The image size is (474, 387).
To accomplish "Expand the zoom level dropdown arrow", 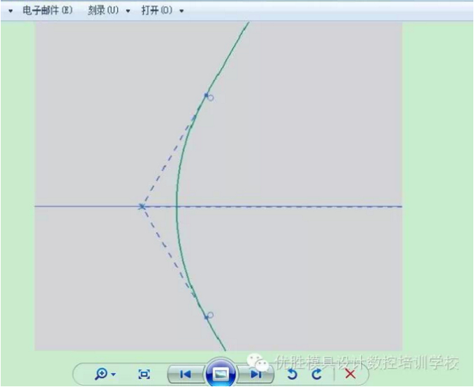I will tap(113, 374).
